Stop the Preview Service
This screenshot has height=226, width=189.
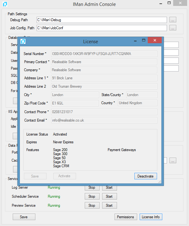coord(92,205)
